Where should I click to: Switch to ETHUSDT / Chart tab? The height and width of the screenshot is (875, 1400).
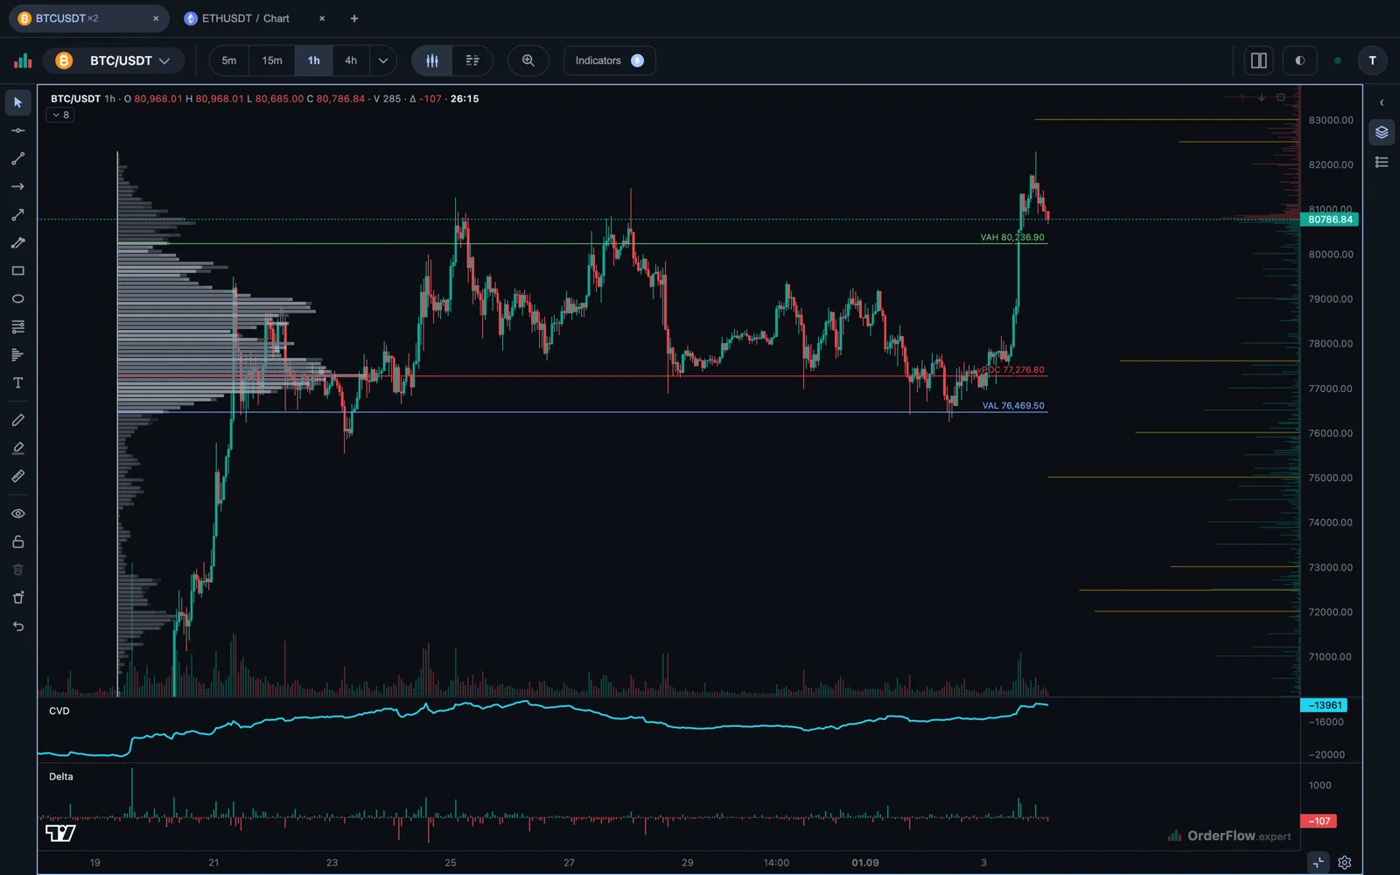(245, 18)
